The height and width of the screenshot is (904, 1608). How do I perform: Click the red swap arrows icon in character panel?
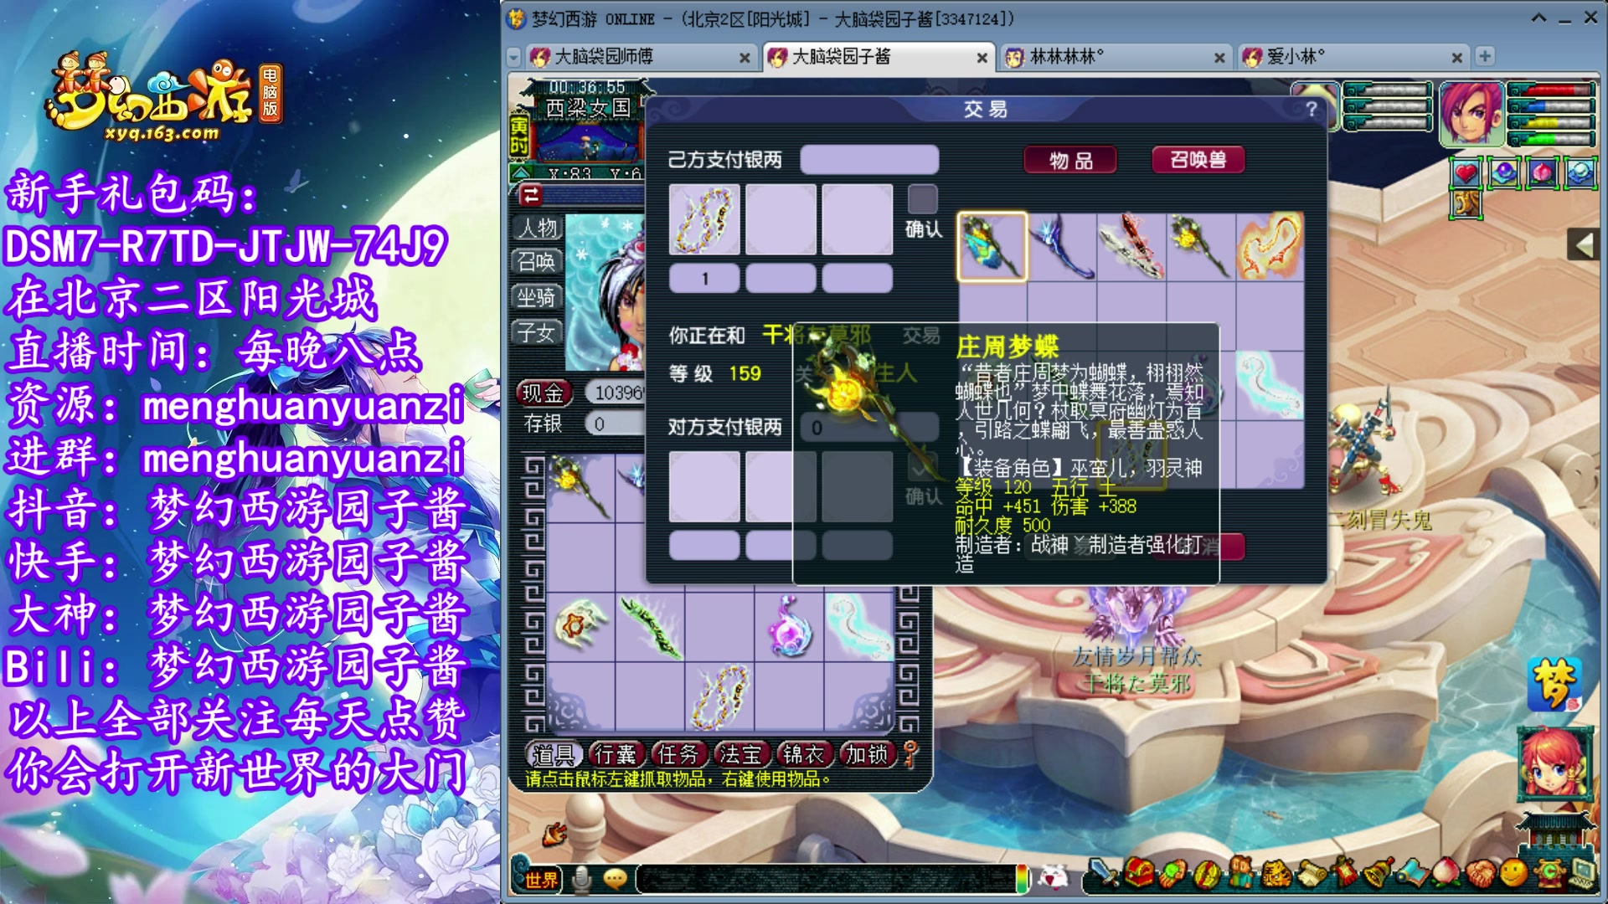point(530,195)
